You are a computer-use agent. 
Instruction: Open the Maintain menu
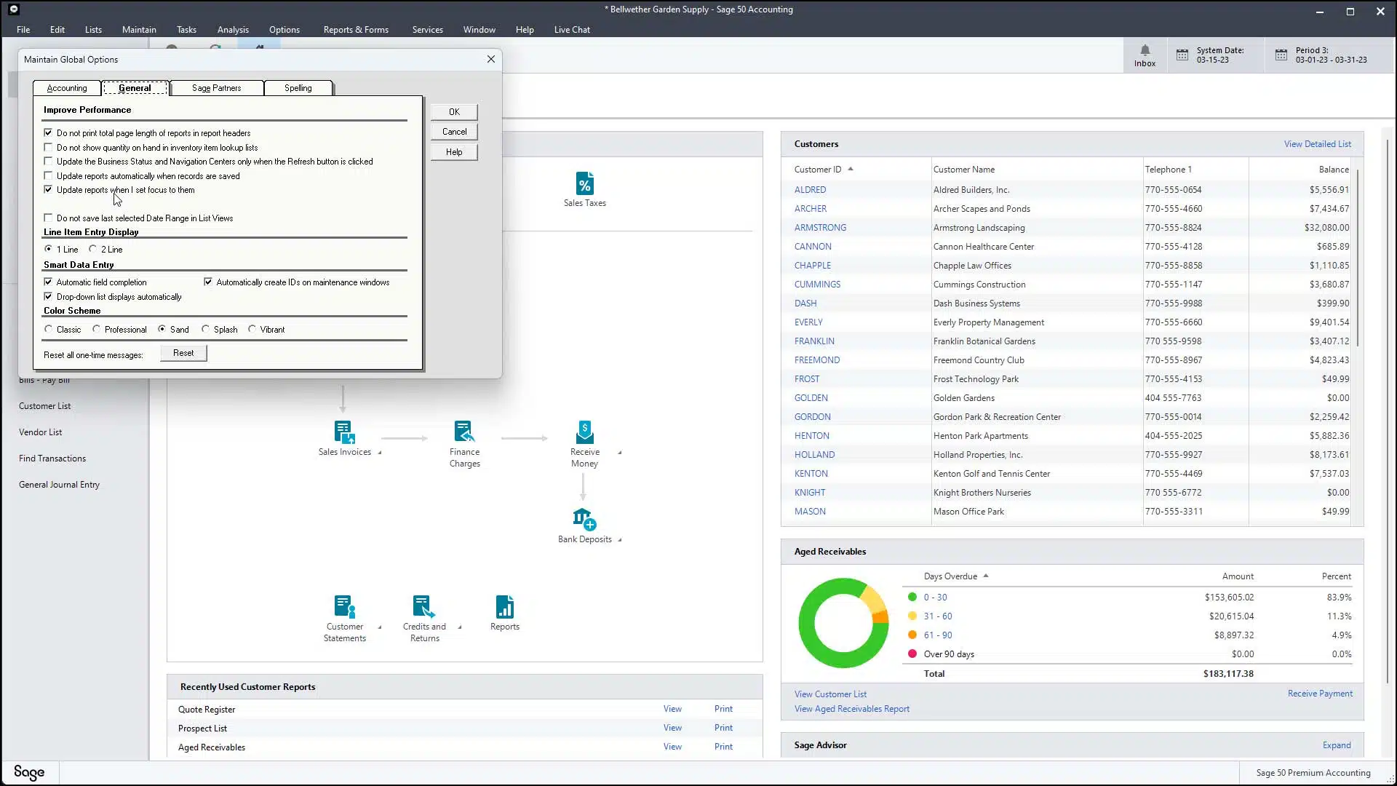139,30
